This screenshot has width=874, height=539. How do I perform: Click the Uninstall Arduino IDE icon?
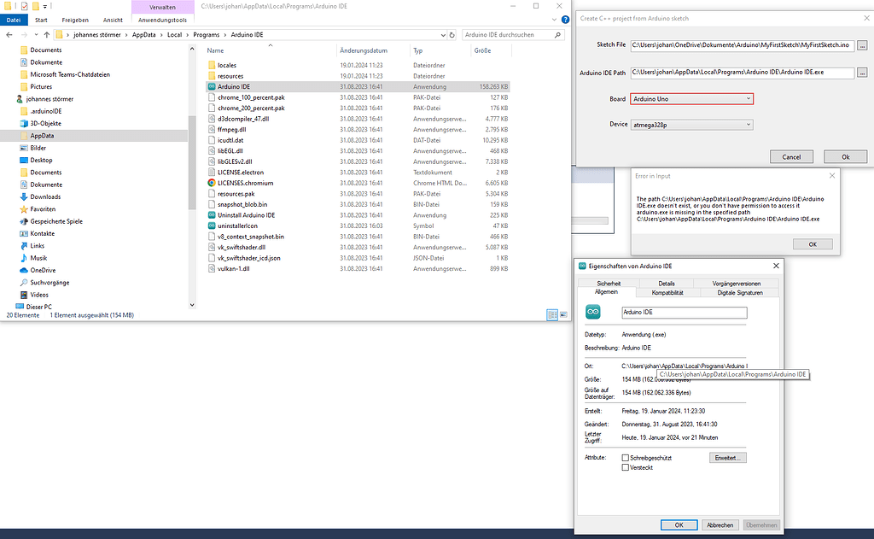pyautogui.click(x=212, y=214)
